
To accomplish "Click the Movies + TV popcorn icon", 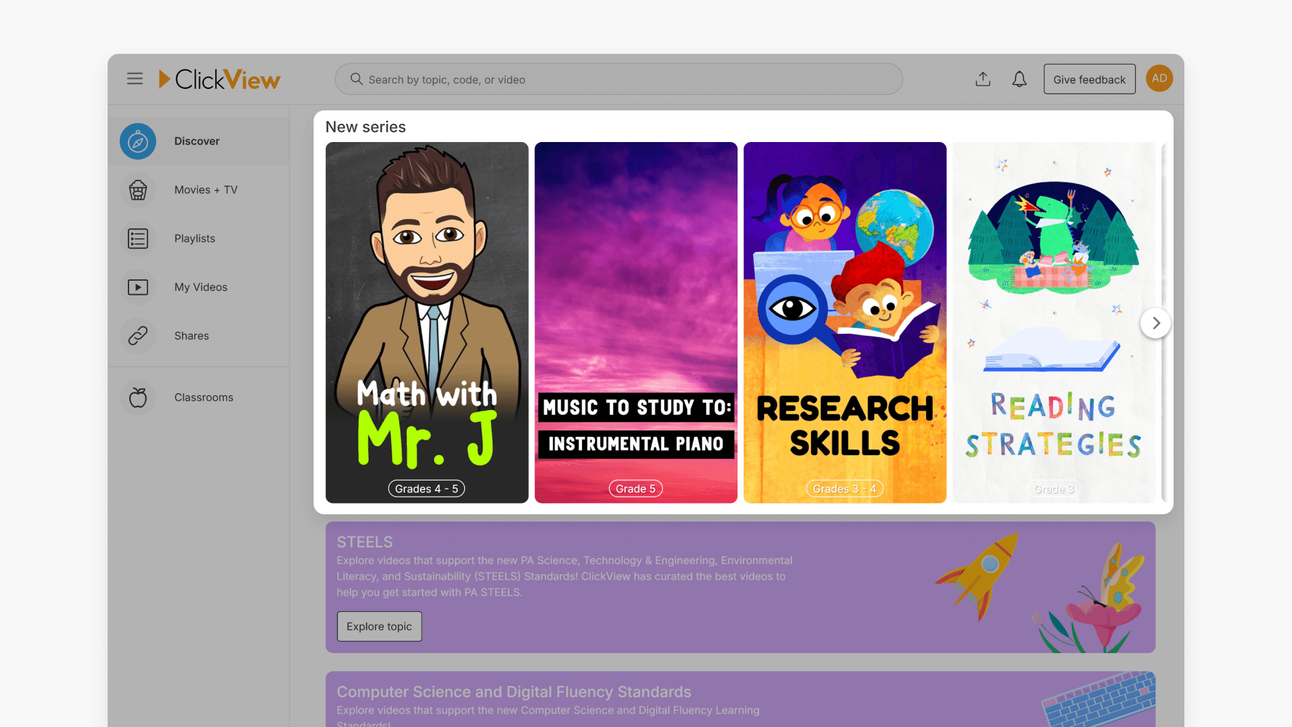I will pos(137,190).
